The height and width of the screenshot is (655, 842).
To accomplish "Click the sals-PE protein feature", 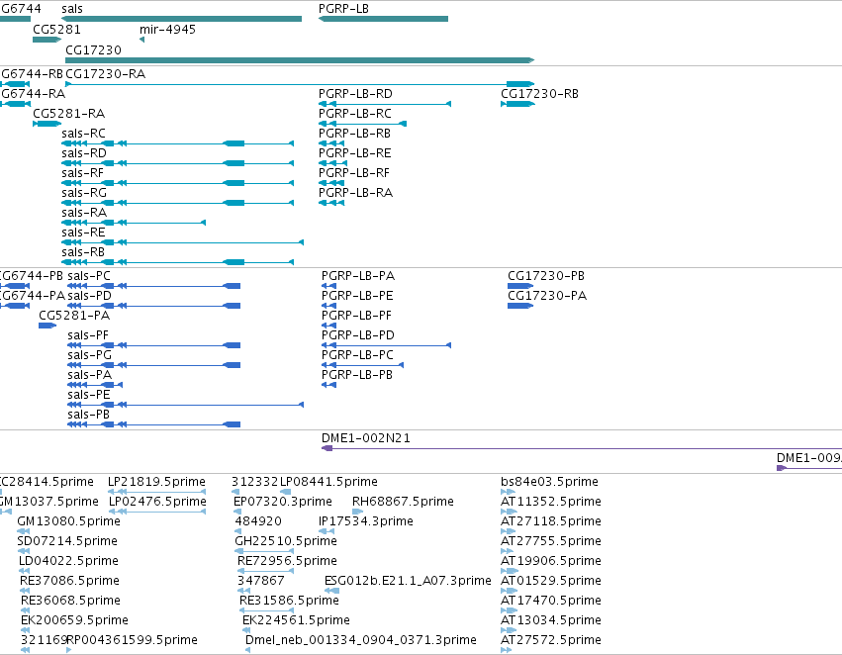I will click(185, 405).
